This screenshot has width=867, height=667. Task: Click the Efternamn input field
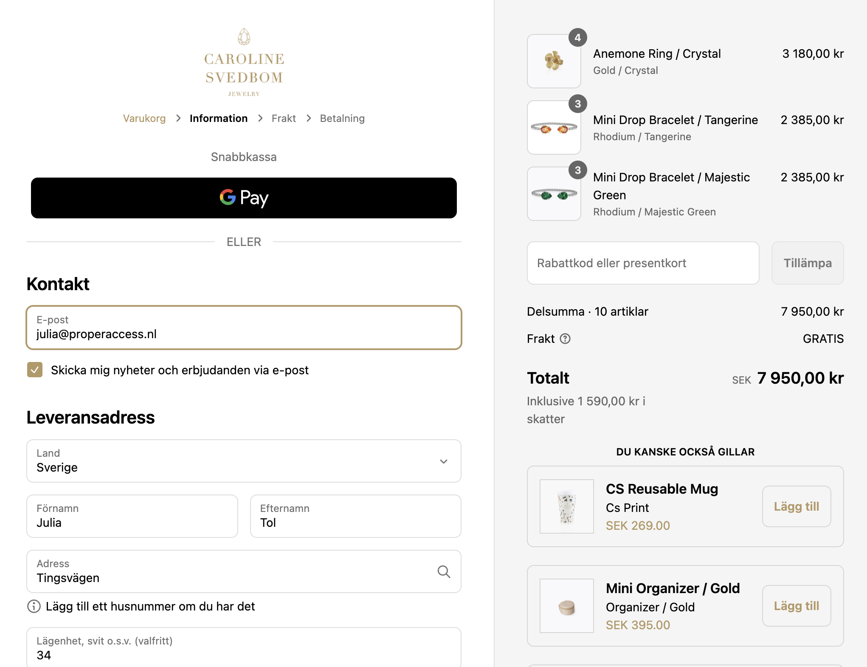point(355,516)
